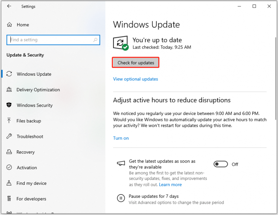Click the "You're up to date" status text
Screen dimensions: 278x215
click(x=157, y=40)
